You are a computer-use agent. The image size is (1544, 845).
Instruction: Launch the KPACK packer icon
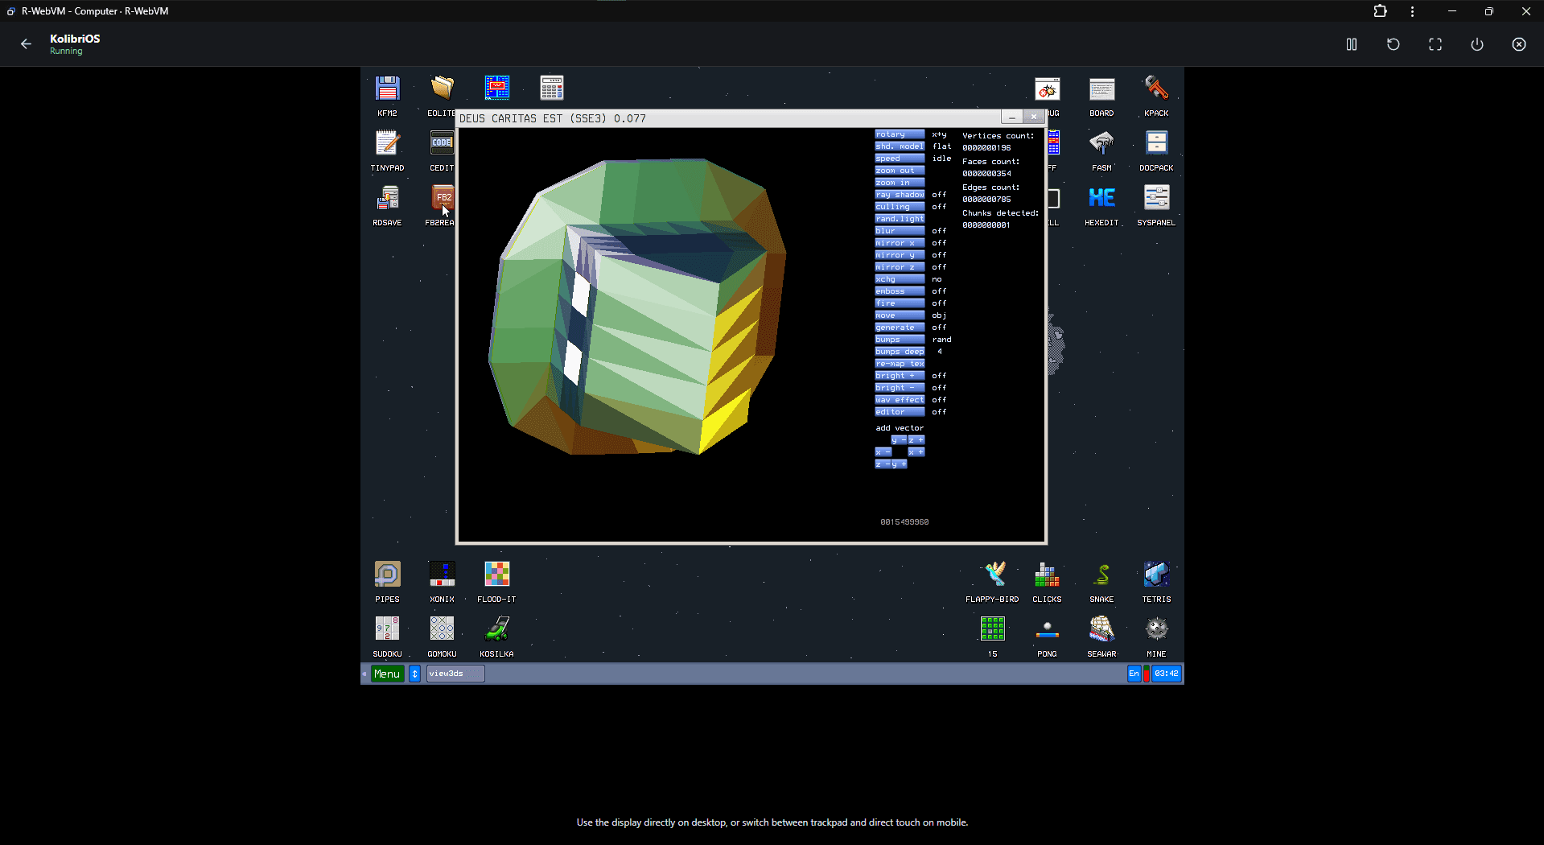(1156, 89)
